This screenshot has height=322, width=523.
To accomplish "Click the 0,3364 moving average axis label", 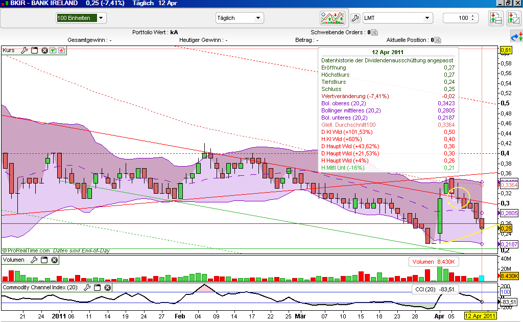I will click(x=509, y=185).
